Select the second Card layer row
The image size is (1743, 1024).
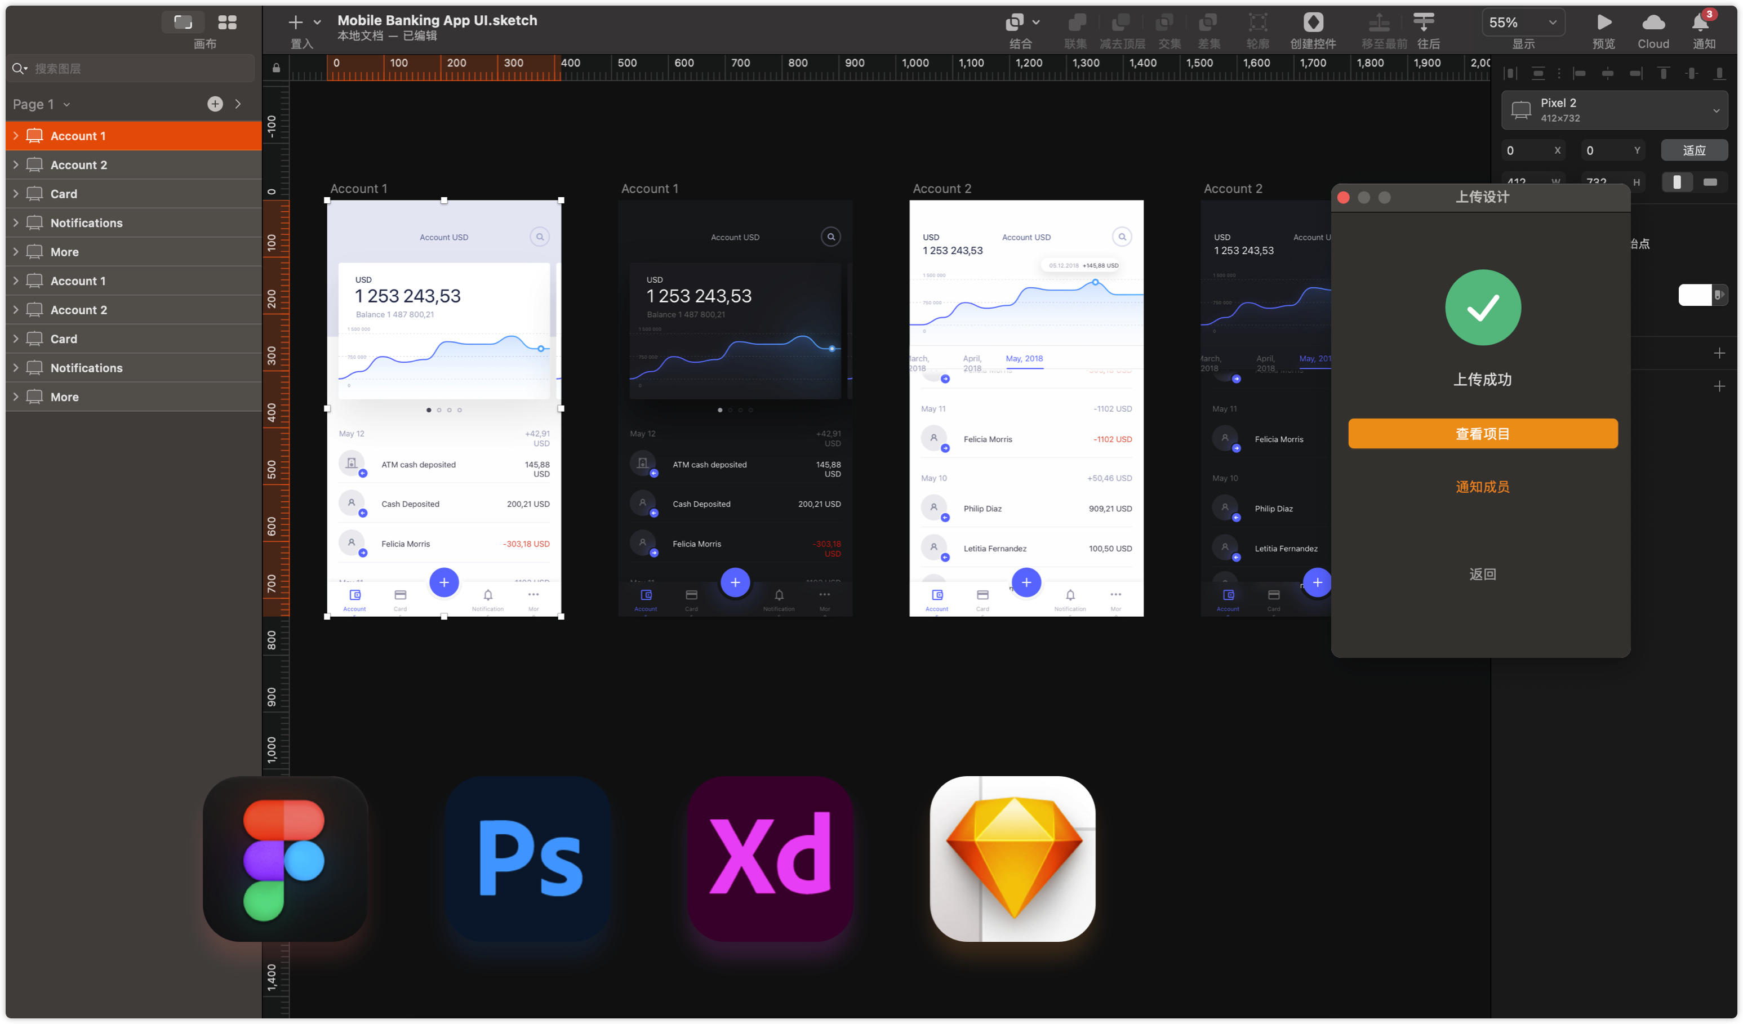click(x=134, y=339)
